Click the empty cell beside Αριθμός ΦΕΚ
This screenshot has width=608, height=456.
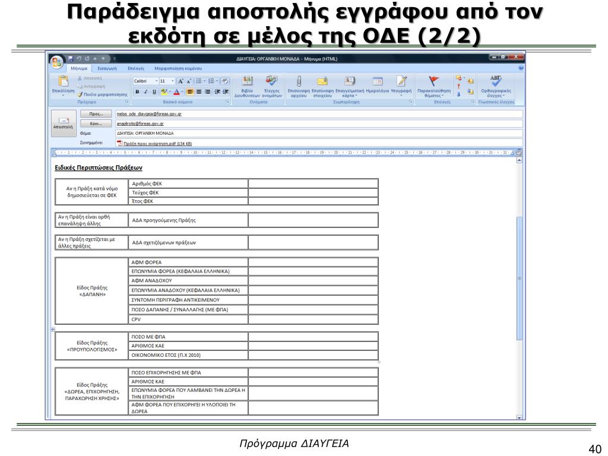(x=313, y=184)
